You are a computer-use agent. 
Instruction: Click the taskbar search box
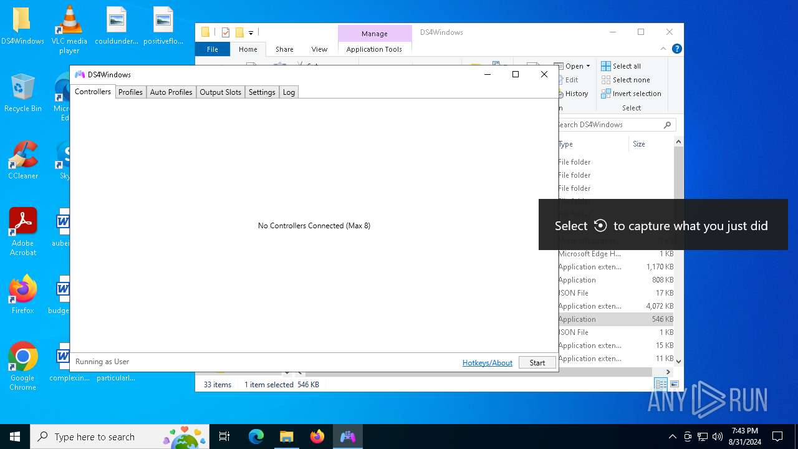coord(121,437)
